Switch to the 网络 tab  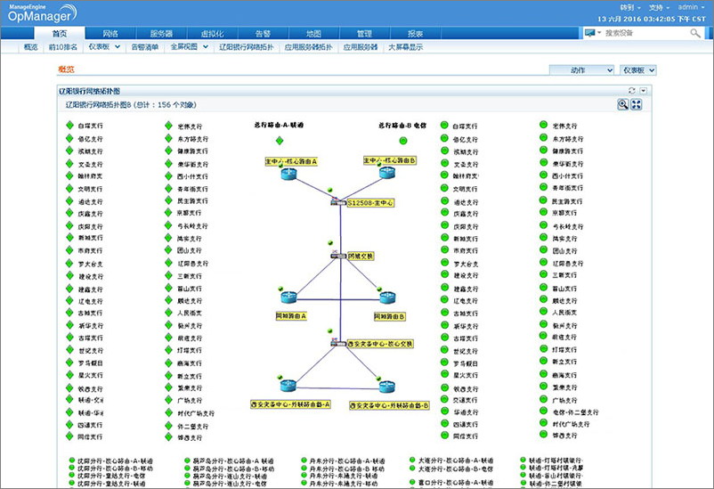tap(110, 33)
